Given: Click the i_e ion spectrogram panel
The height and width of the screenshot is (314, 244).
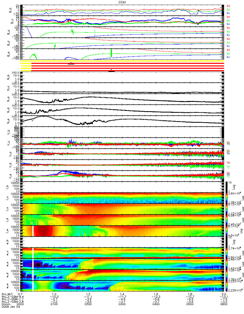Looking at the screenshot, I should [x=122, y=231].
